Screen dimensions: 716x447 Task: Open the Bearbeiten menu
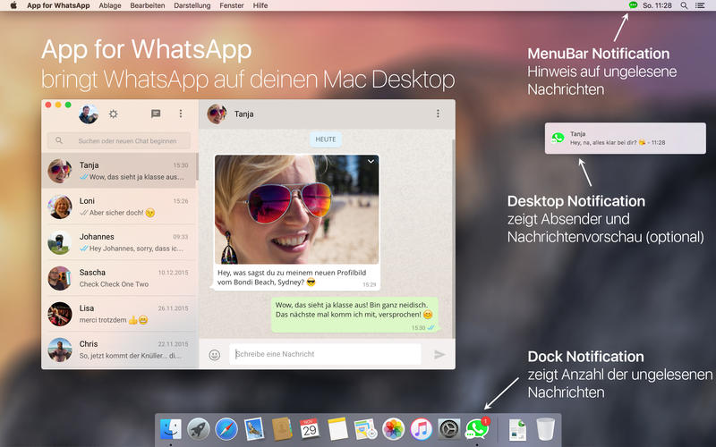pos(148,5)
